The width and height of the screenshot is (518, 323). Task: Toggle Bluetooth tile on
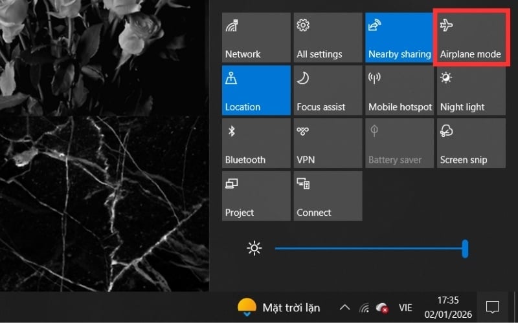click(x=256, y=144)
